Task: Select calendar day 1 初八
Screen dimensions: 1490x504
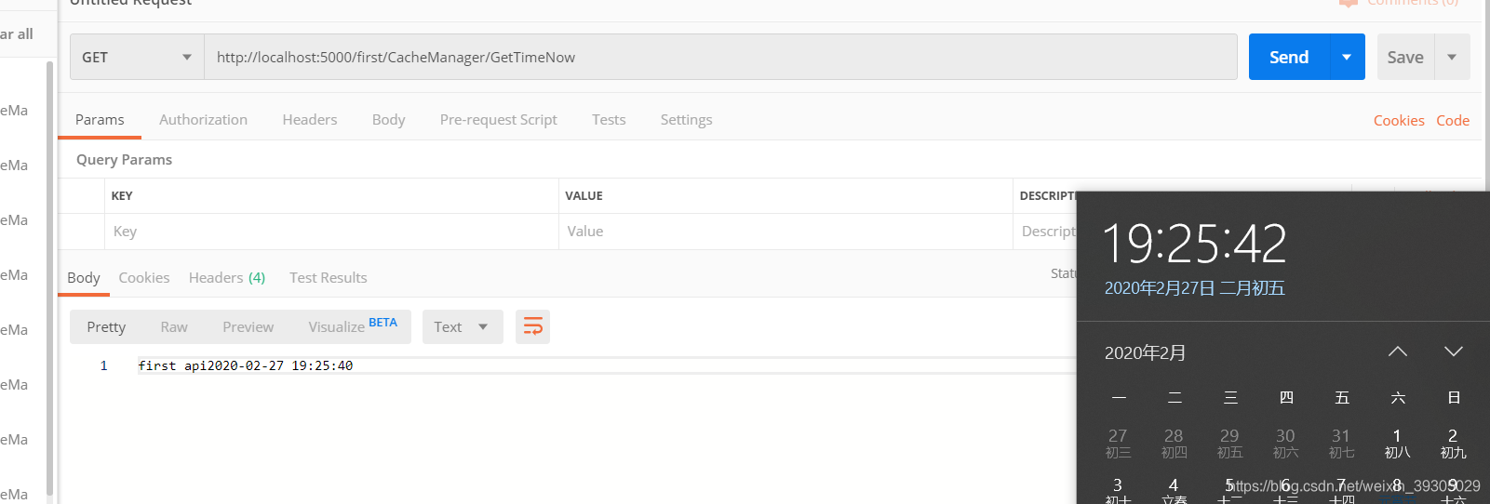Action: point(1397,444)
